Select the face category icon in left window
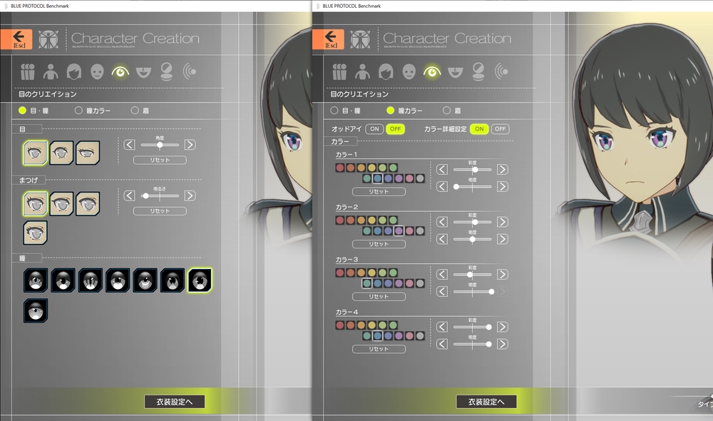The height and width of the screenshot is (421, 713). (97, 71)
